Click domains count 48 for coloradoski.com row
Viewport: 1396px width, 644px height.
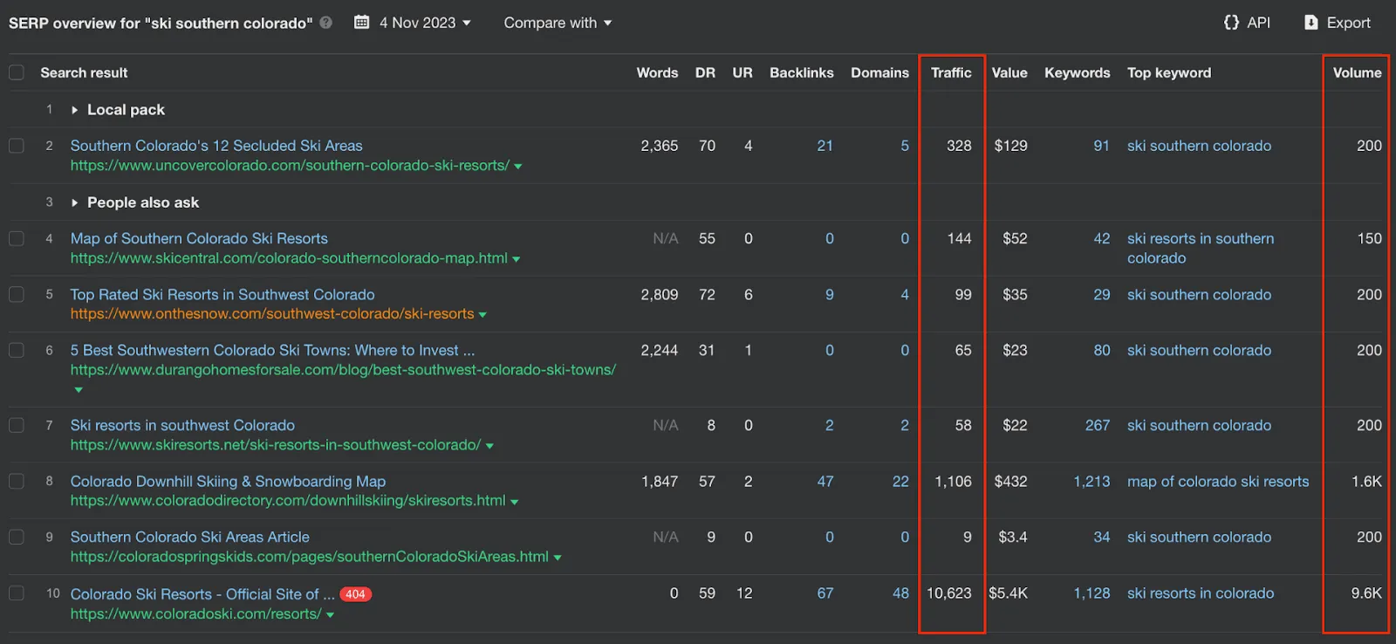[x=900, y=593]
